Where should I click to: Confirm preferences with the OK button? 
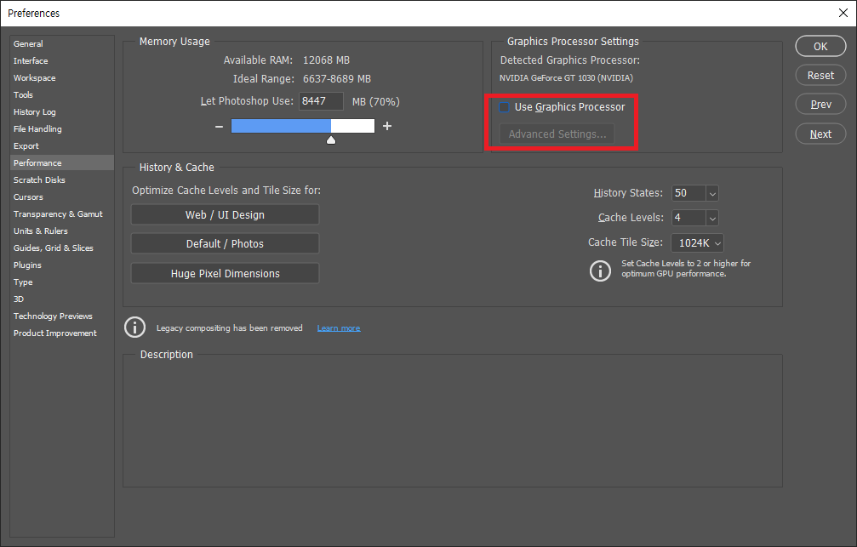point(820,47)
